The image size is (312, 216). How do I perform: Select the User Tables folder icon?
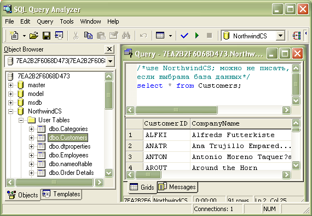coord(31,120)
